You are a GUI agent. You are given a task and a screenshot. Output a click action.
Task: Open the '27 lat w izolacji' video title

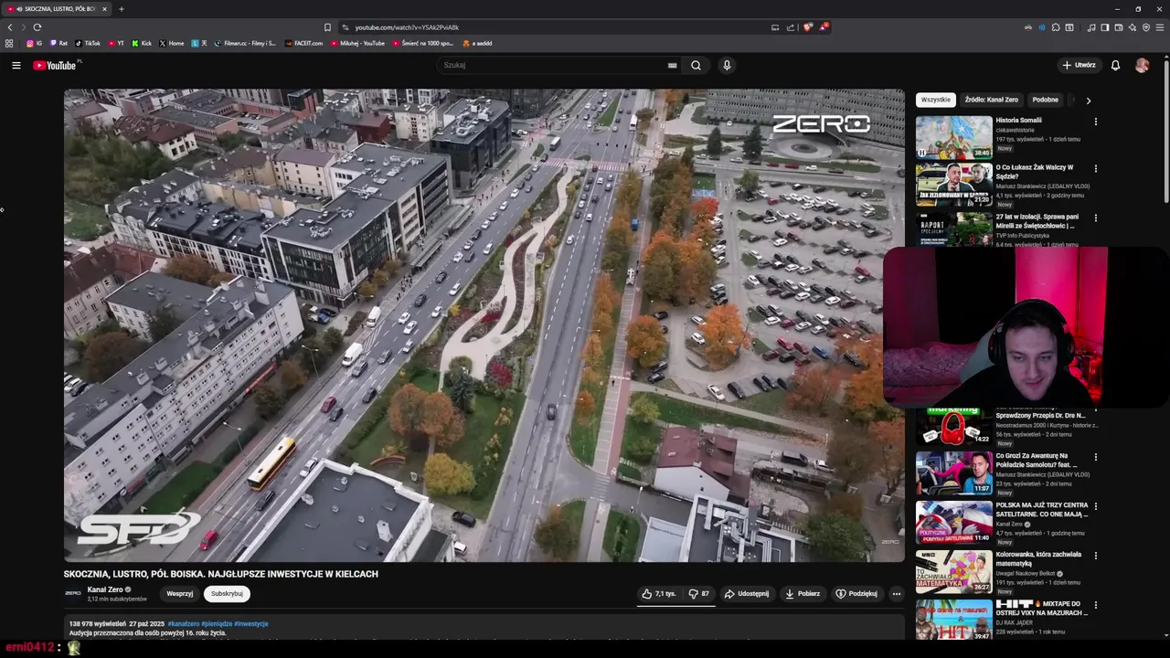(x=1037, y=221)
